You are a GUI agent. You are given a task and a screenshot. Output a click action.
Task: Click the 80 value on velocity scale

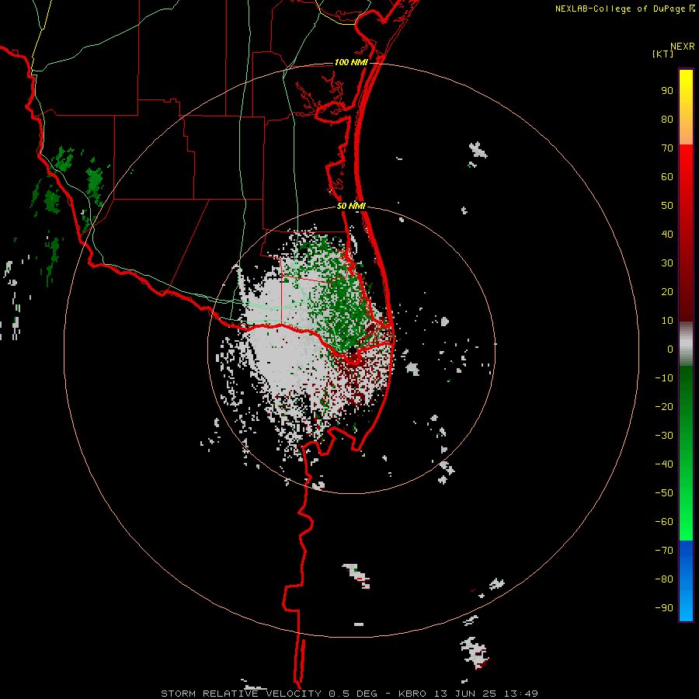pos(667,119)
